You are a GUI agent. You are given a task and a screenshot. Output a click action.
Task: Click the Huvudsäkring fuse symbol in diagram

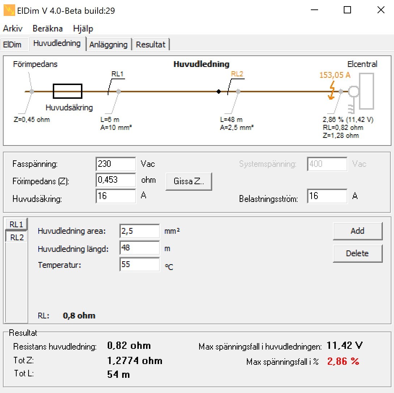[x=68, y=91]
